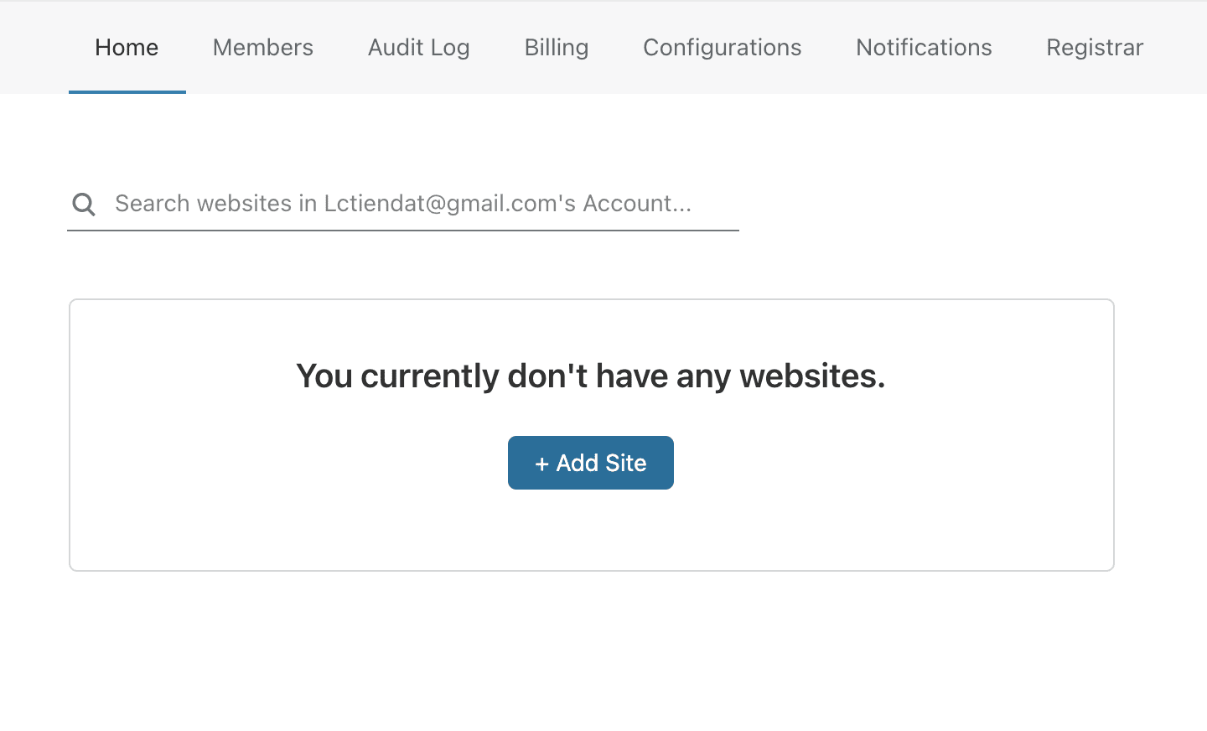1207x731 pixels.
Task: Return to the Home tab
Action: coord(127,48)
